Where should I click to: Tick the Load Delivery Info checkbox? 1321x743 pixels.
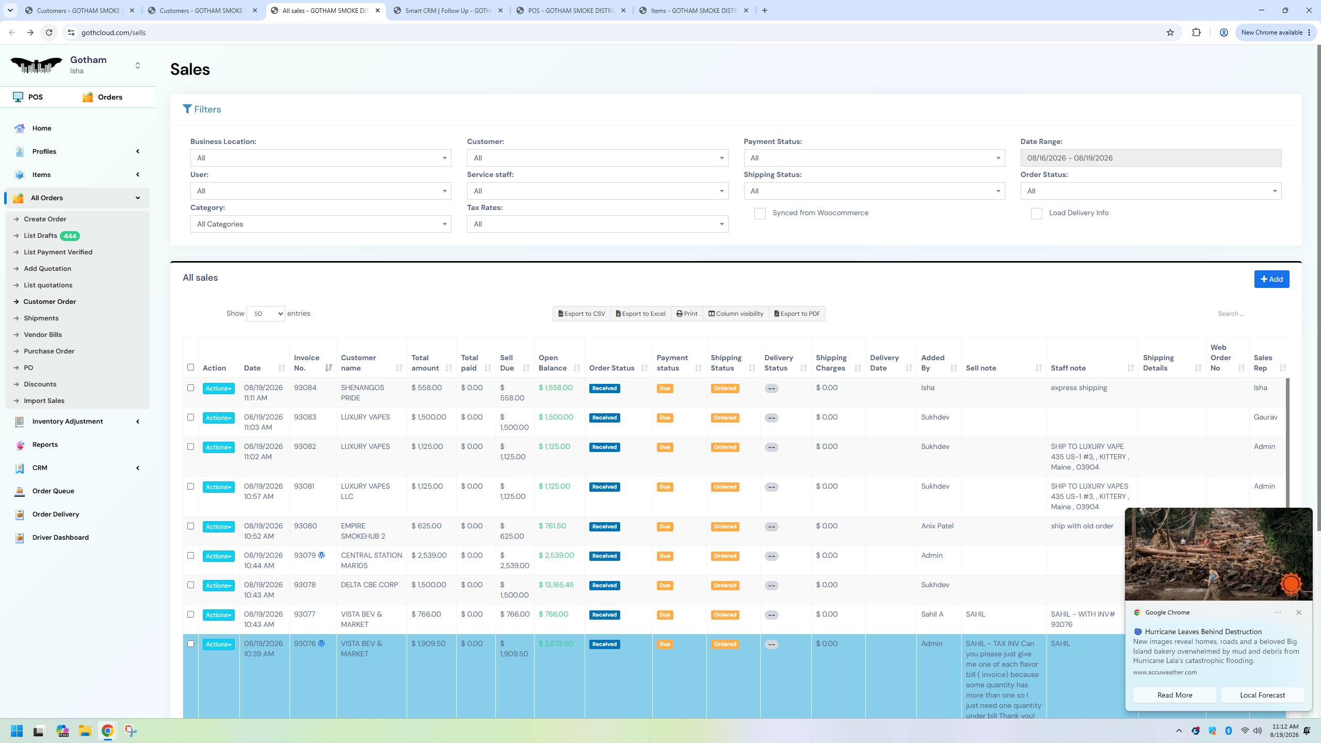[x=1036, y=214]
